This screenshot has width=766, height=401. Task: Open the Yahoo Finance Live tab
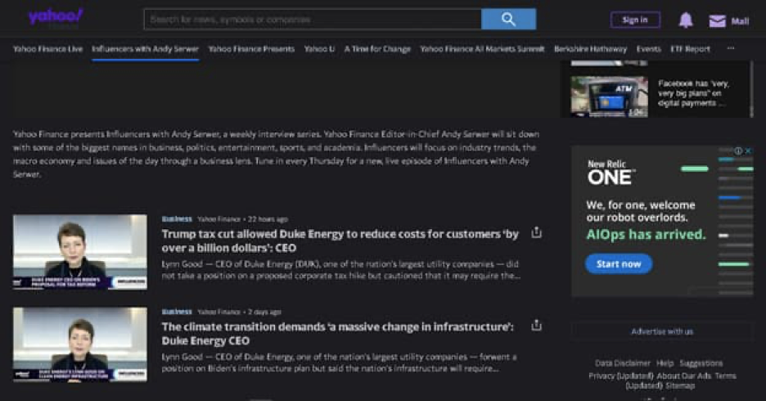(47, 49)
